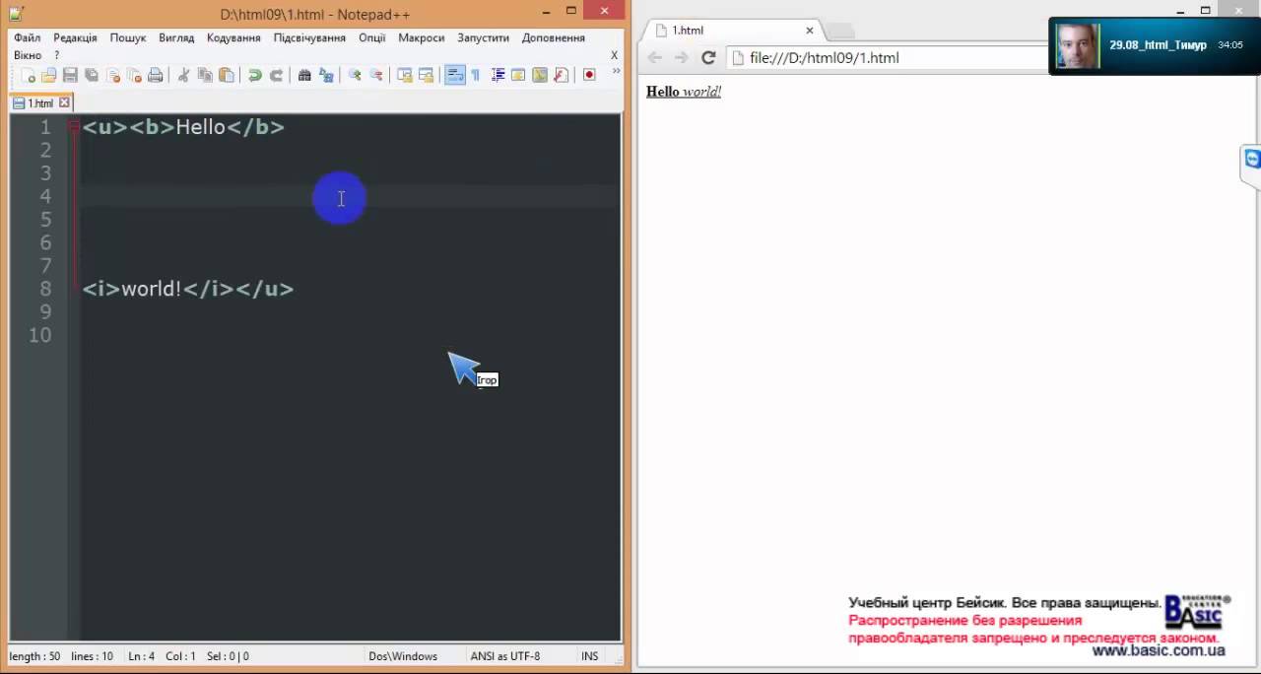Toggle the indent guide icon
1261x674 pixels.
[498, 75]
